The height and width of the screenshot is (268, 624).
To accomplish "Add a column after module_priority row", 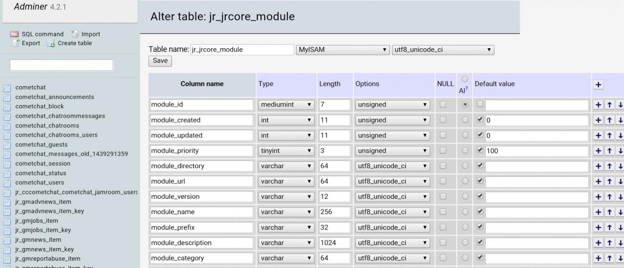I will click(x=598, y=151).
